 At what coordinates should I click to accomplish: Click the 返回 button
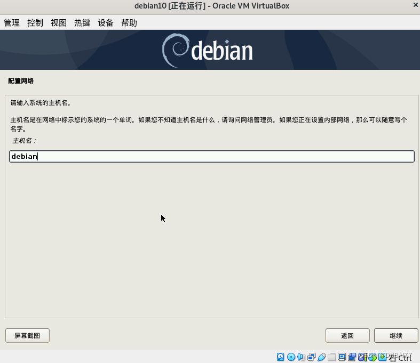347,335
